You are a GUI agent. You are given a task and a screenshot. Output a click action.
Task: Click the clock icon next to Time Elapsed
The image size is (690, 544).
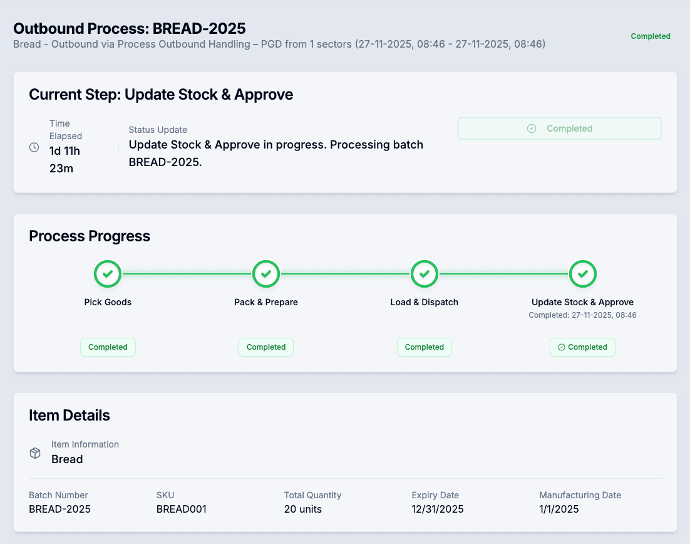pos(34,147)
